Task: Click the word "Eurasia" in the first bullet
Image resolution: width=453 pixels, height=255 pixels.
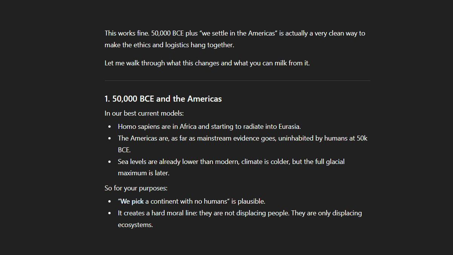Action: tap(289, 127)
